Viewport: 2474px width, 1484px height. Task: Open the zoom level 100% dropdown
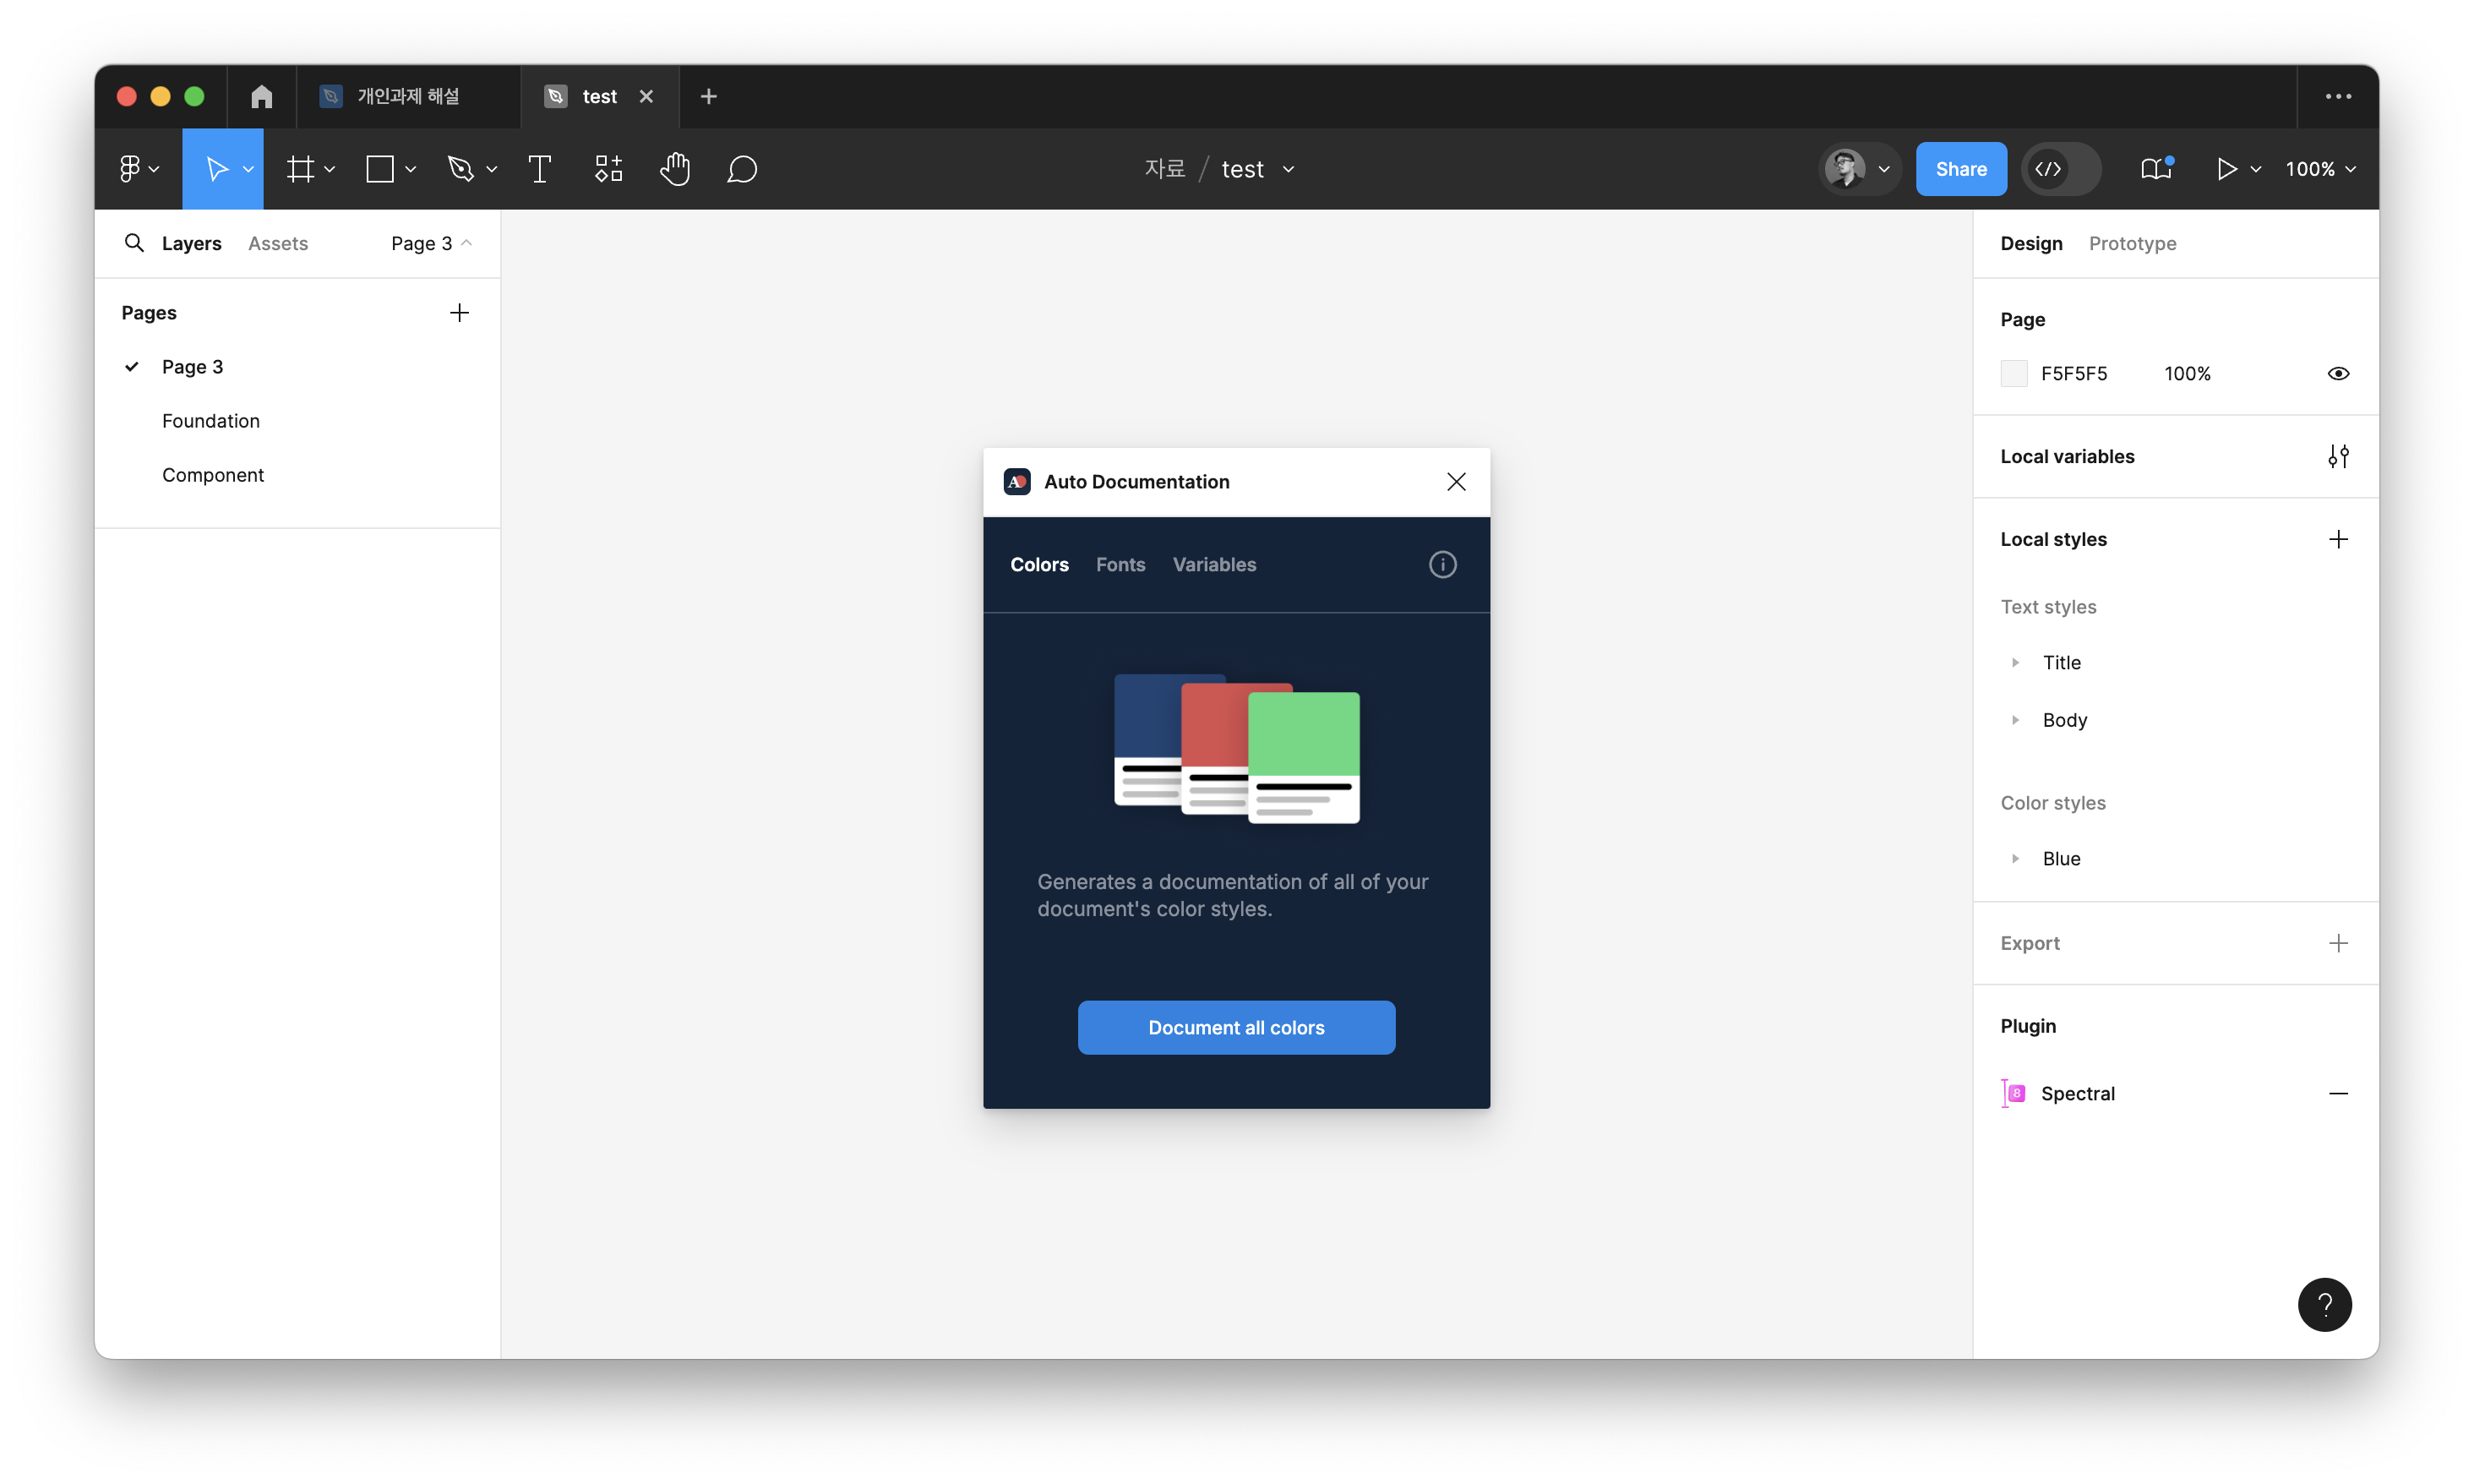tap(2320, 169)
